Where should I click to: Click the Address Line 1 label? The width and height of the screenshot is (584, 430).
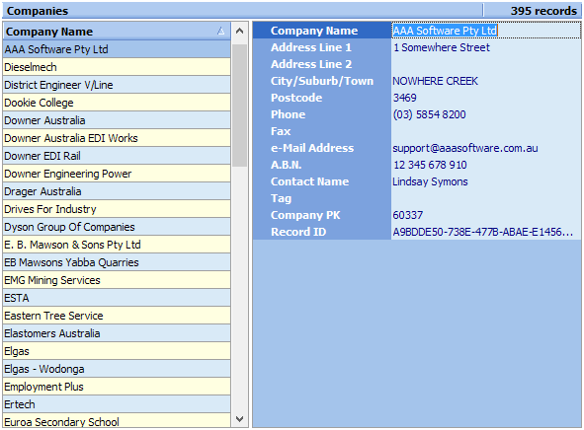tap(311, 47)
